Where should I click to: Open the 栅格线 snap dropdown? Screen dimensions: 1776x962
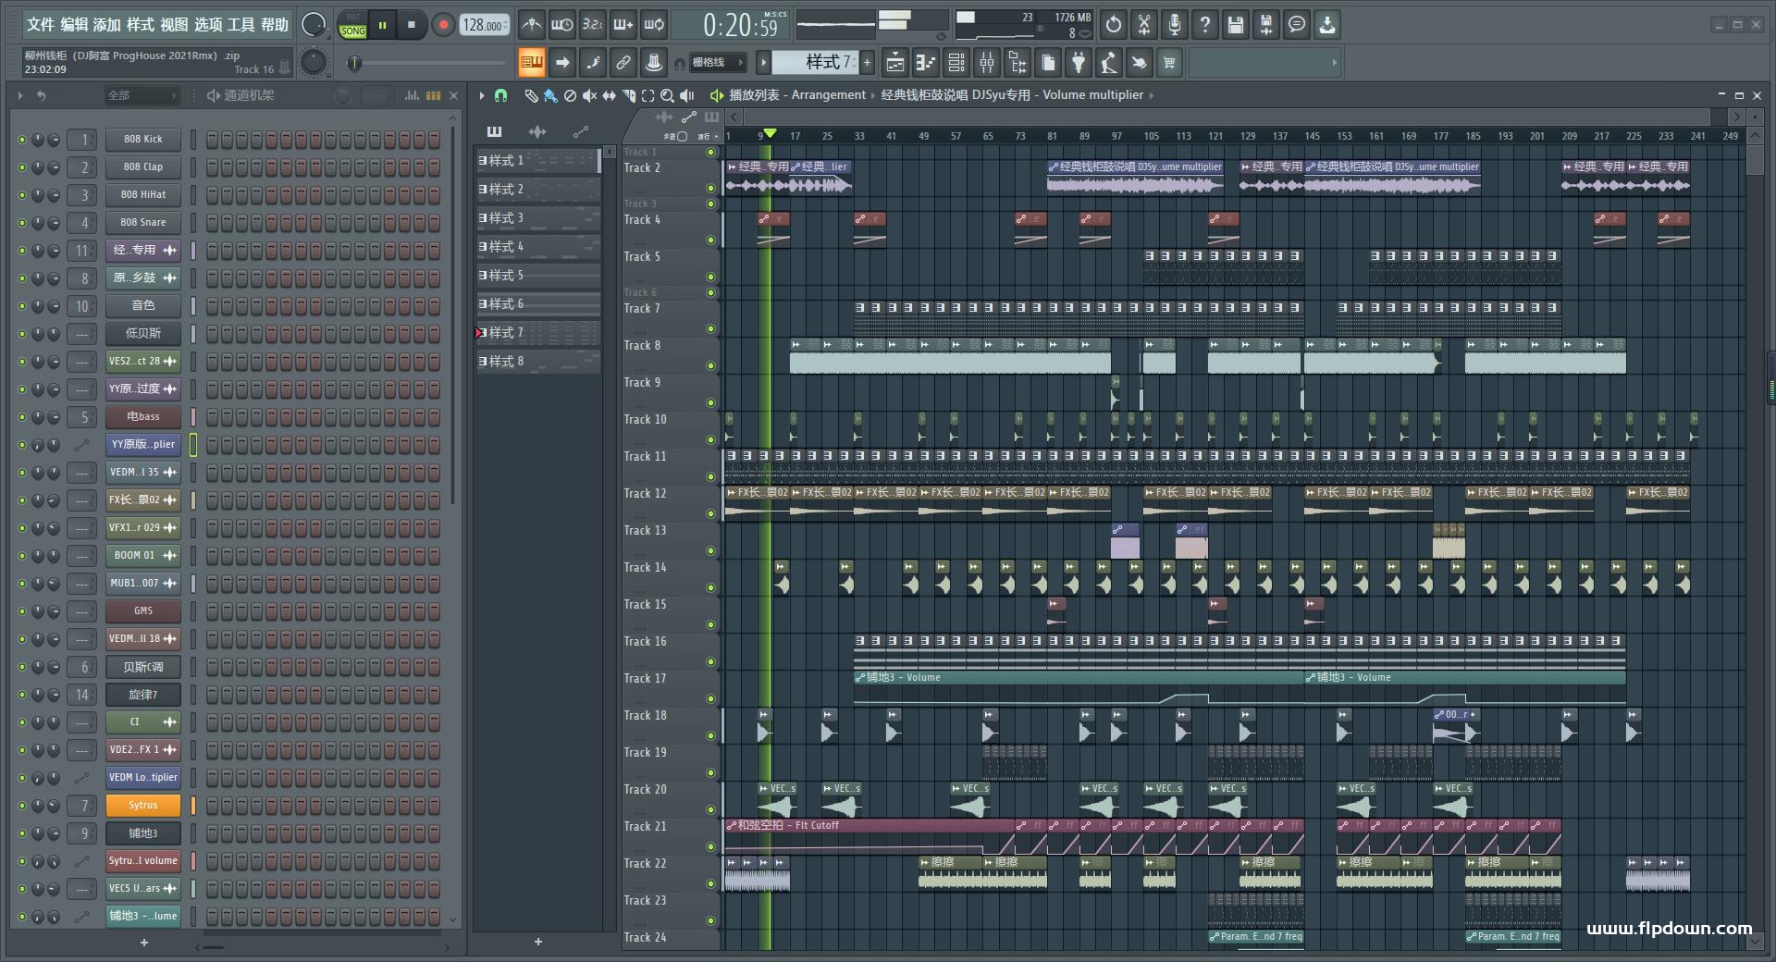pos(717,63)
